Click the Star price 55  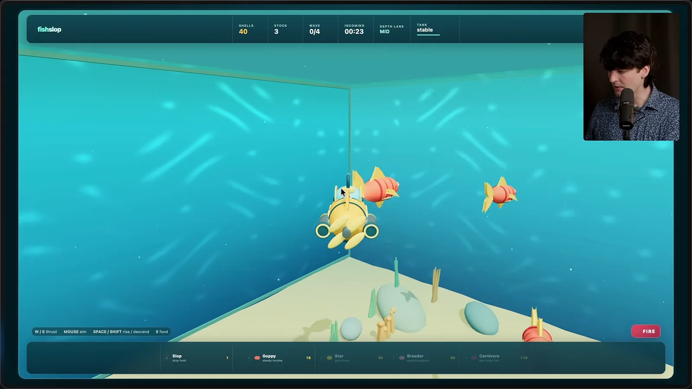(381, 358)
